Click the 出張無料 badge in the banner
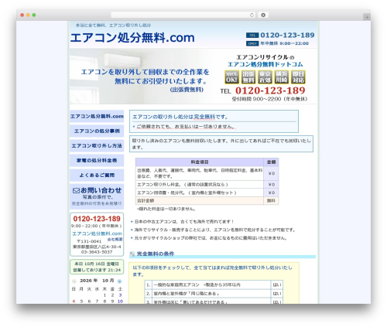This screenshot has height=327, width=387. [x=248, y=77]
